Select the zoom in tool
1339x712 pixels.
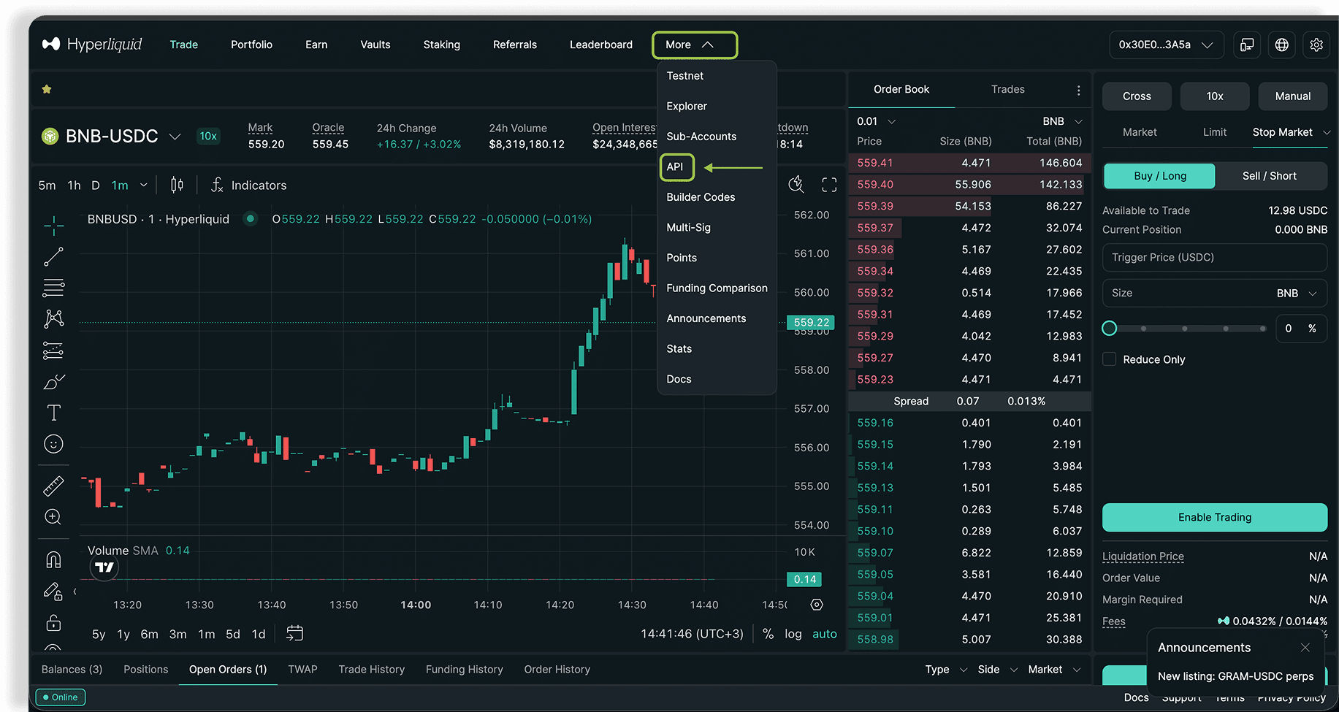(53, 517)
